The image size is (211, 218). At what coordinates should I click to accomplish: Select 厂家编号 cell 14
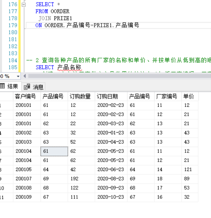tap(168, 169)
